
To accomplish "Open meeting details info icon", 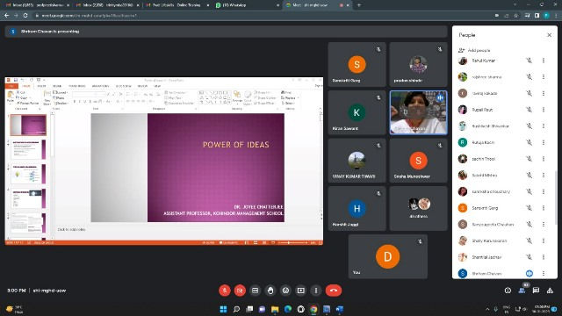I will [508, 291].
